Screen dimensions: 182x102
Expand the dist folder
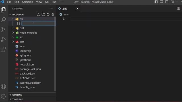tap(13, 28)
